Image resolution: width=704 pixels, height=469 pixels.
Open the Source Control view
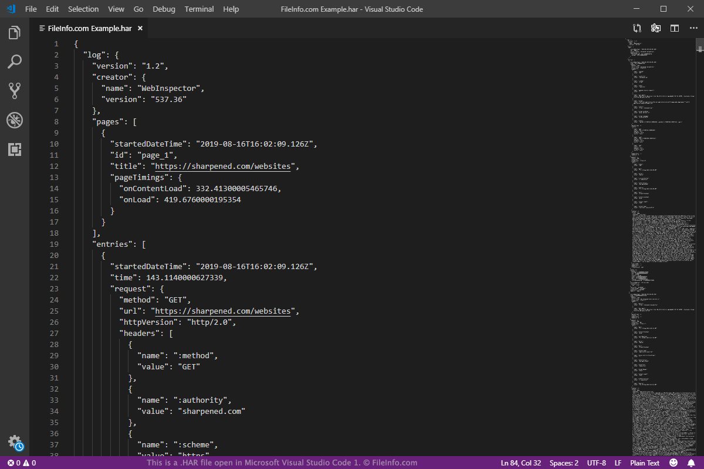click(15, 90)
